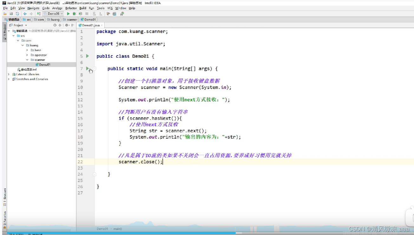Image resolution: width=414 pixels, height=235 pixels.
Task: Hide the Project panel with the hide icon
Action: 73,25
